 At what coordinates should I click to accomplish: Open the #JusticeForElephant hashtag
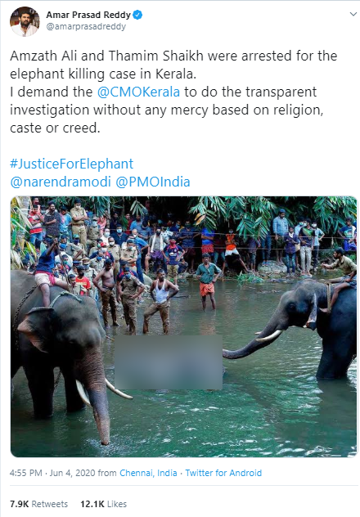[71, 164]
